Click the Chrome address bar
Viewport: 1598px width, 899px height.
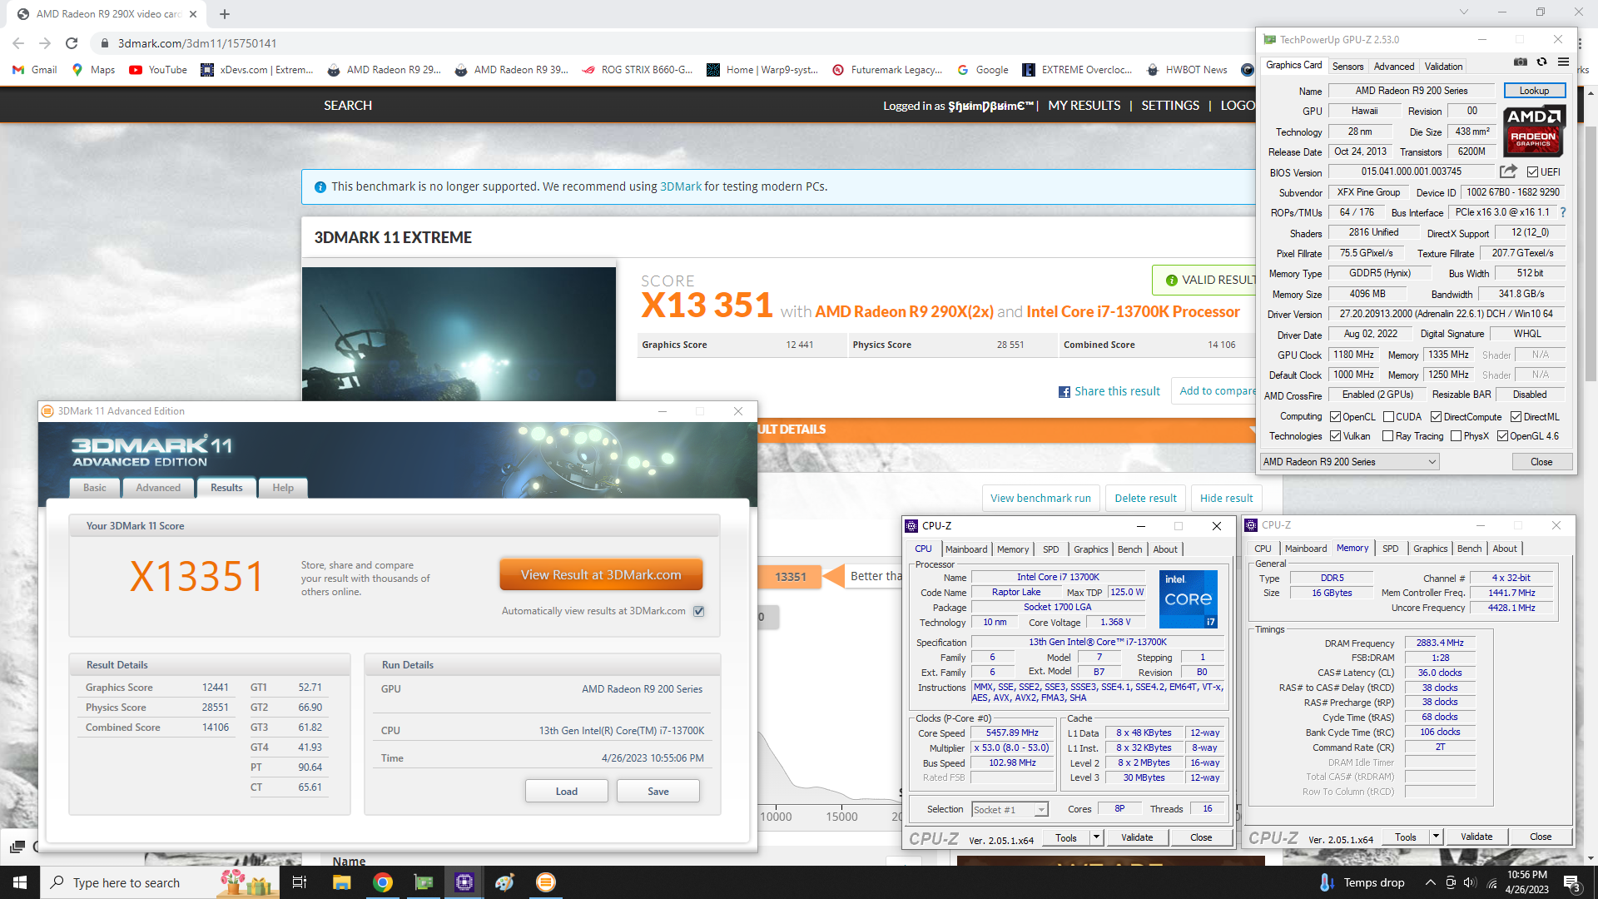pos(666,43)
